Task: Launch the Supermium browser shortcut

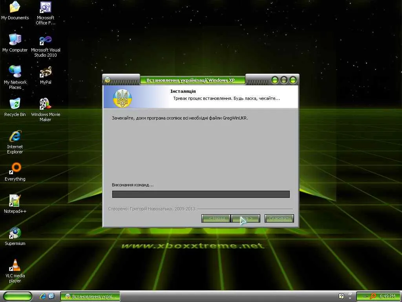Action: [x=15, y=236]
